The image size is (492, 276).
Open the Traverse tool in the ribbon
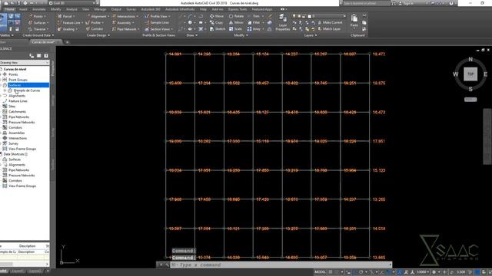click(38, 29)
